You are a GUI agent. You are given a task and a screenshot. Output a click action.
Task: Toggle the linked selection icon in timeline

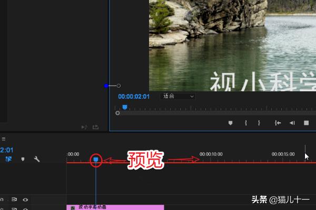(8, 159)
